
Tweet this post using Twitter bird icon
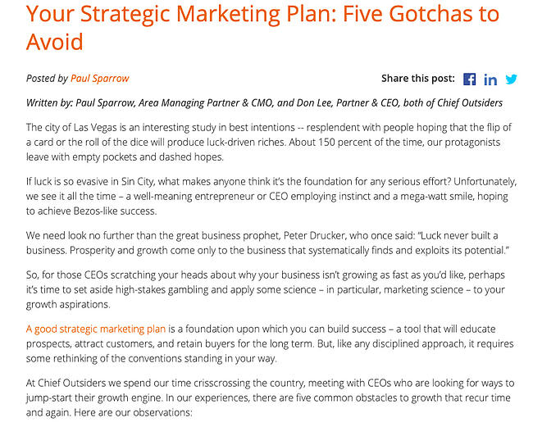511,79
